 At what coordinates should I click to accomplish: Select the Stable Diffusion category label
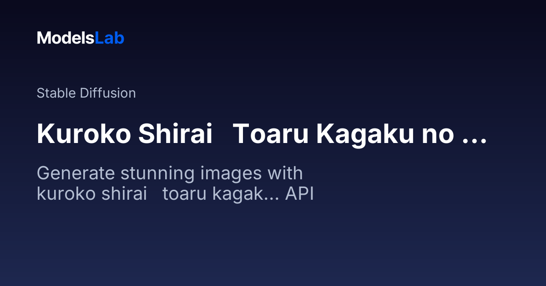pyautogui.click(x=86, y=93)
